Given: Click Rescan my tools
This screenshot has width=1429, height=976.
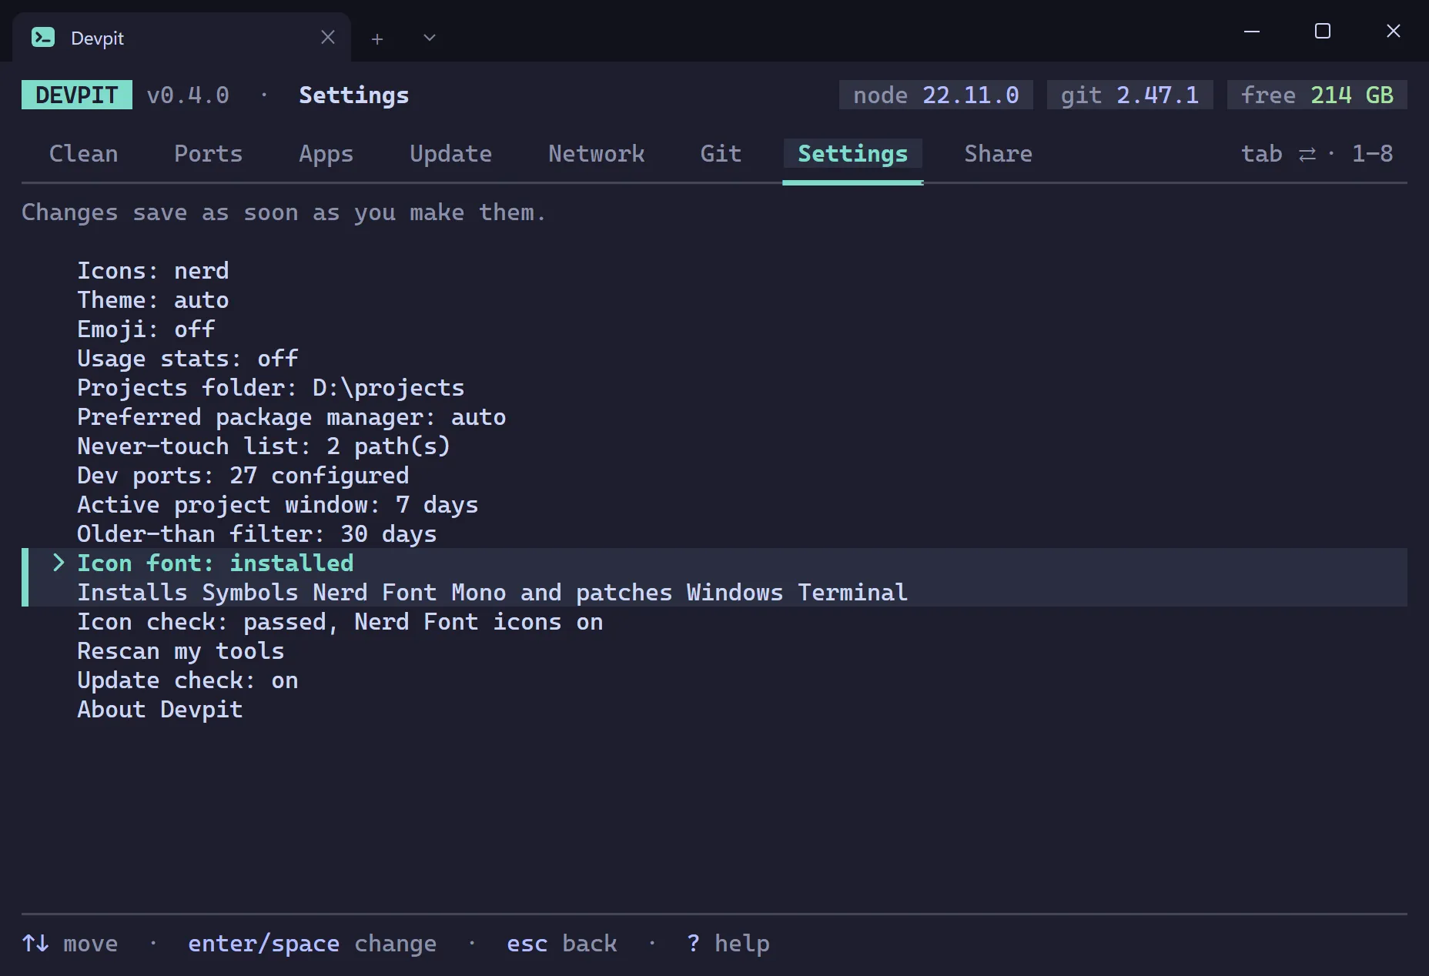Looking at the screenshot, I should tap(181, 651).
